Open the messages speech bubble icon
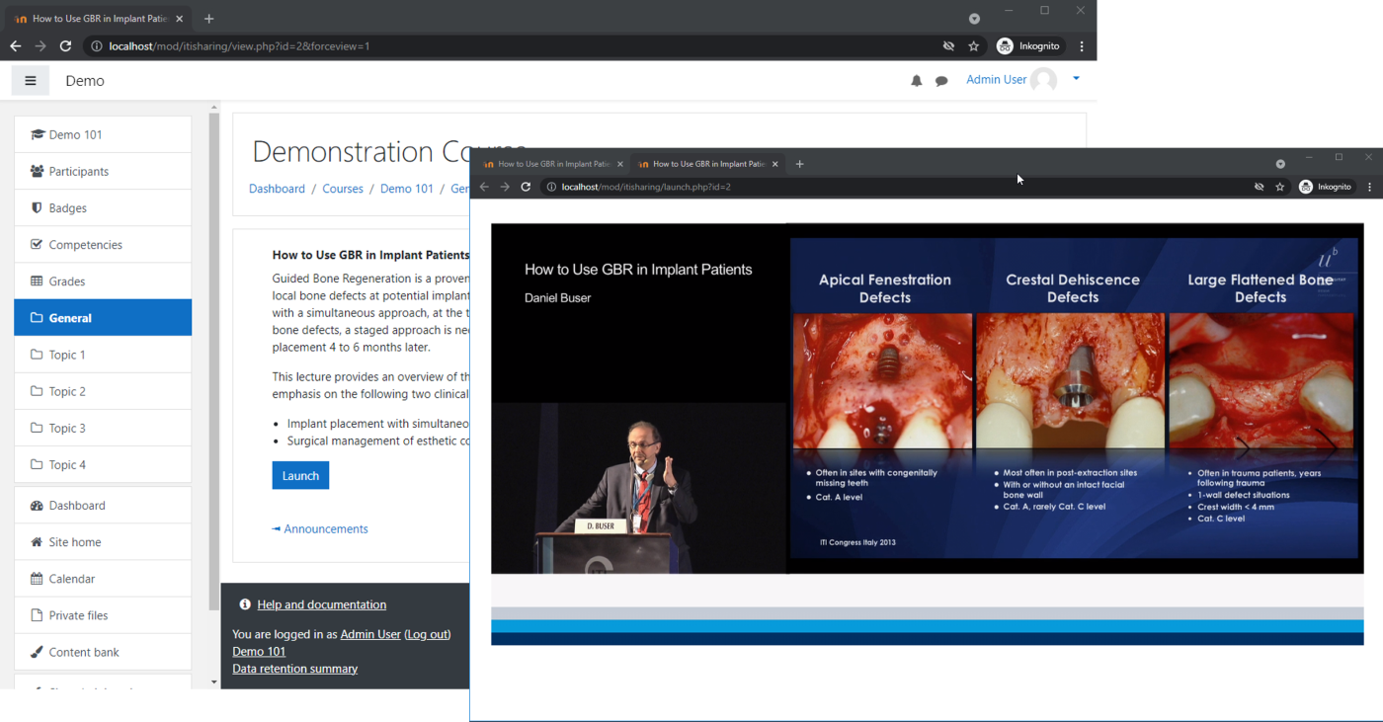The width and height of the screenshot is (1383, 722). [941, 81]
